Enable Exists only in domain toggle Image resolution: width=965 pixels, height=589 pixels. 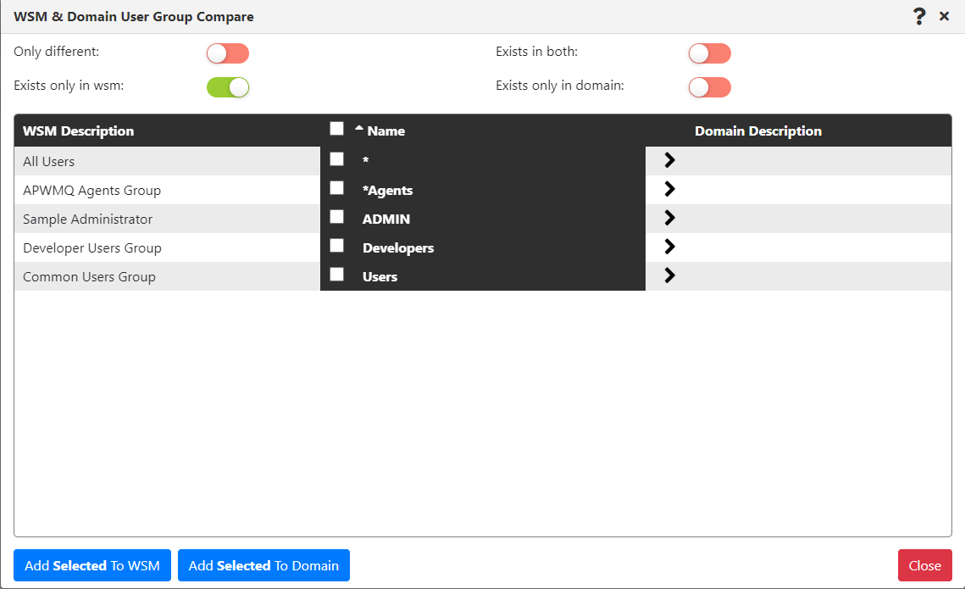pyautogui.click(x=710, y=87)
